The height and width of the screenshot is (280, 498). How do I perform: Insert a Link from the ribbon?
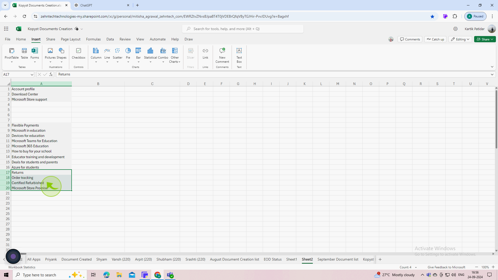coord(205,53)
